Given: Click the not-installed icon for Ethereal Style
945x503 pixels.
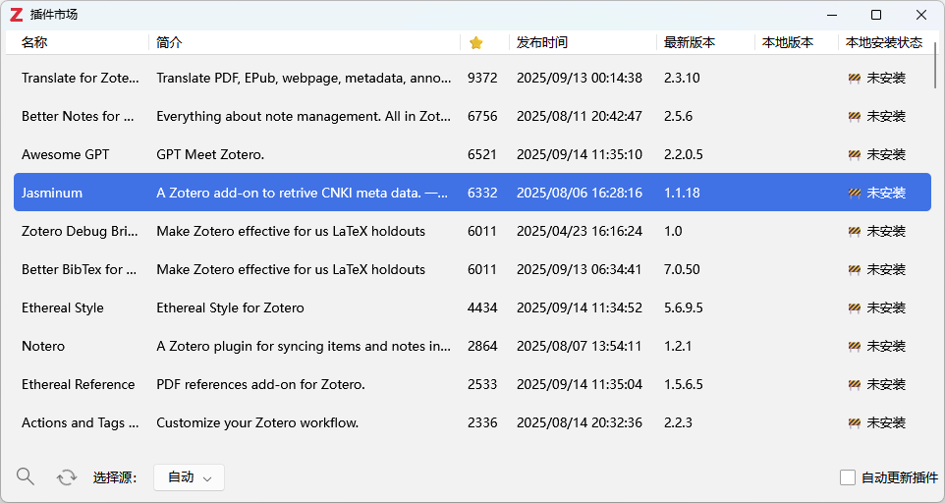Looking at the screenshot, I should tap(854, 307).
